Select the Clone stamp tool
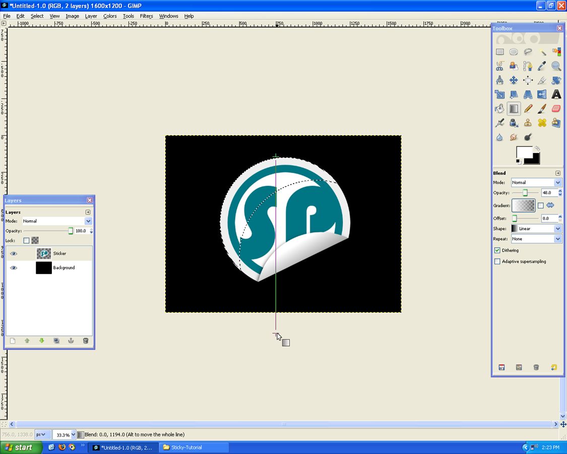 tap(528, 123)
